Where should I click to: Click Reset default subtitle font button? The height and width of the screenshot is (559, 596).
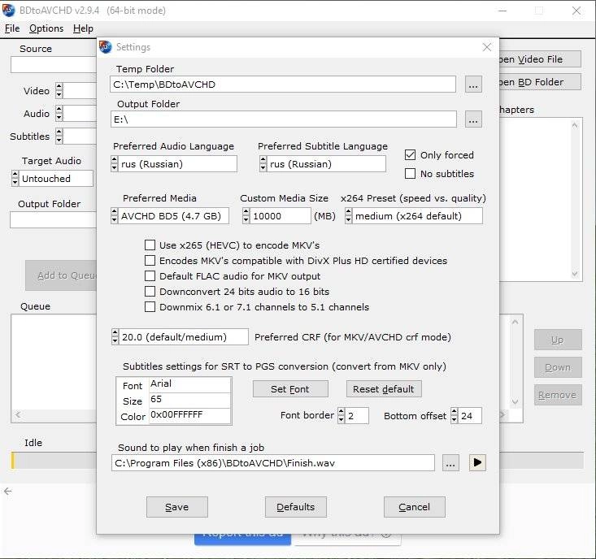pos(384,389)
